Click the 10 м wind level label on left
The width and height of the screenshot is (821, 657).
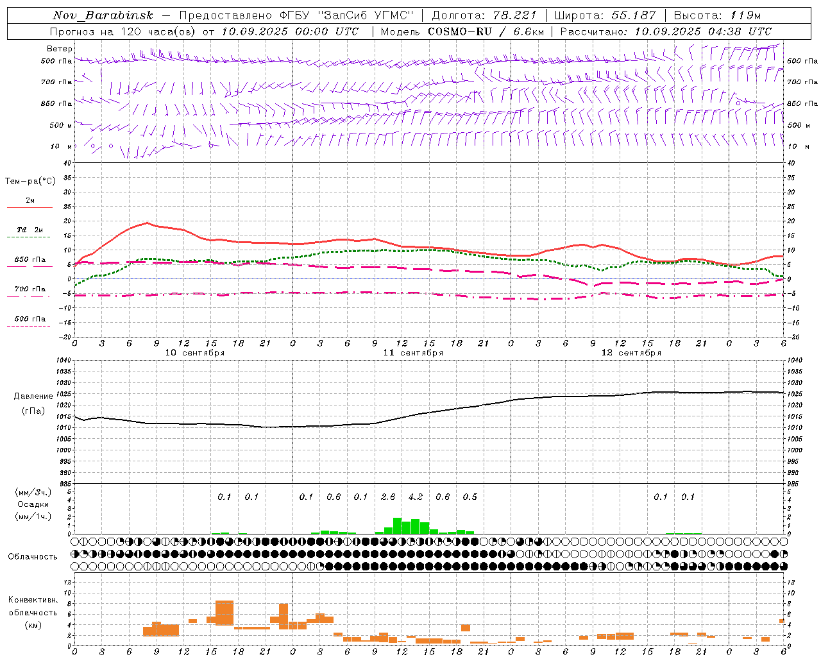(x=60, y=146)
